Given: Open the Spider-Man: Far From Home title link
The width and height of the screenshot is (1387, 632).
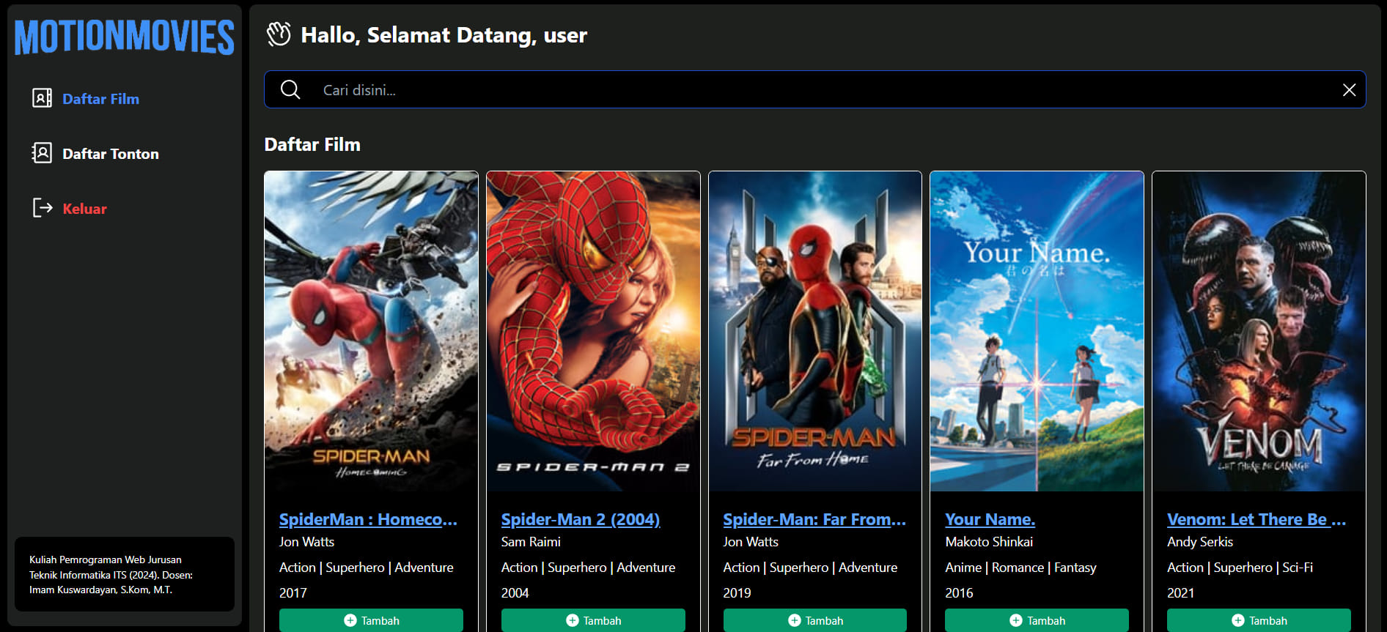Looking at the screenshot, I should point(814,519).
